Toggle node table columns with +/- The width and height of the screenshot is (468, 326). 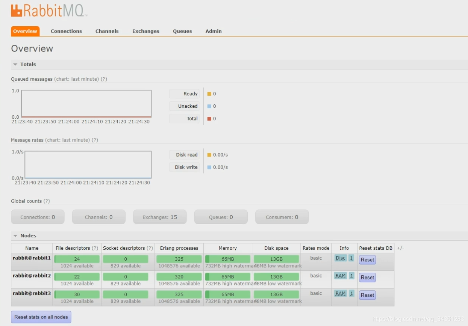tap(401, 248)
